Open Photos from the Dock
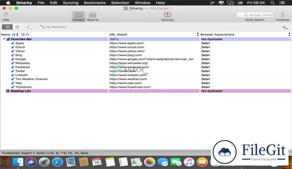The height and width of the screenshot is (169, 292). point(149,162)
